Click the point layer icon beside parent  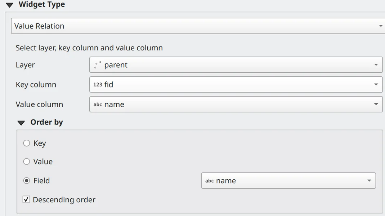point(98,65)
